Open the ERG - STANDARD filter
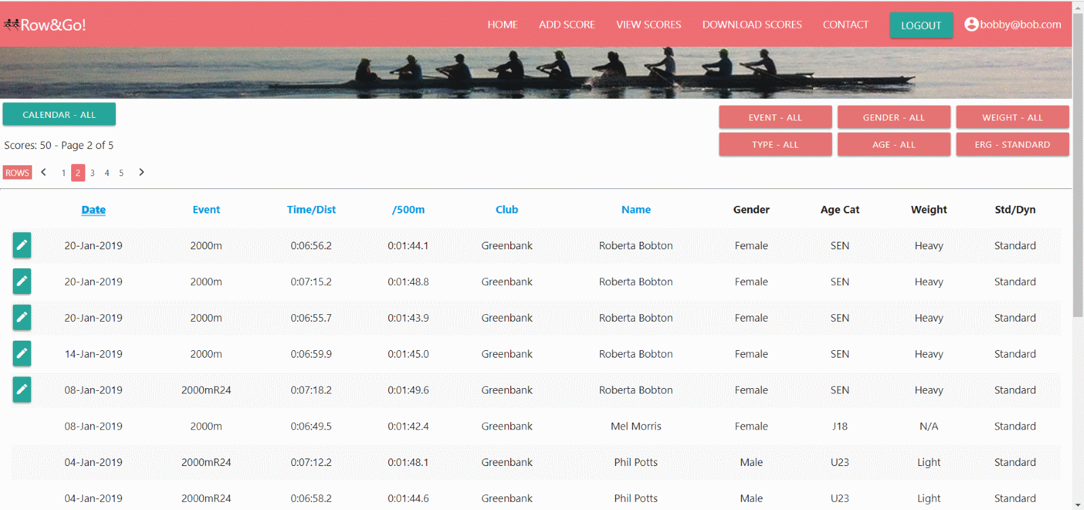The height and width of the screenshot is (510, 1084). 1012,144
